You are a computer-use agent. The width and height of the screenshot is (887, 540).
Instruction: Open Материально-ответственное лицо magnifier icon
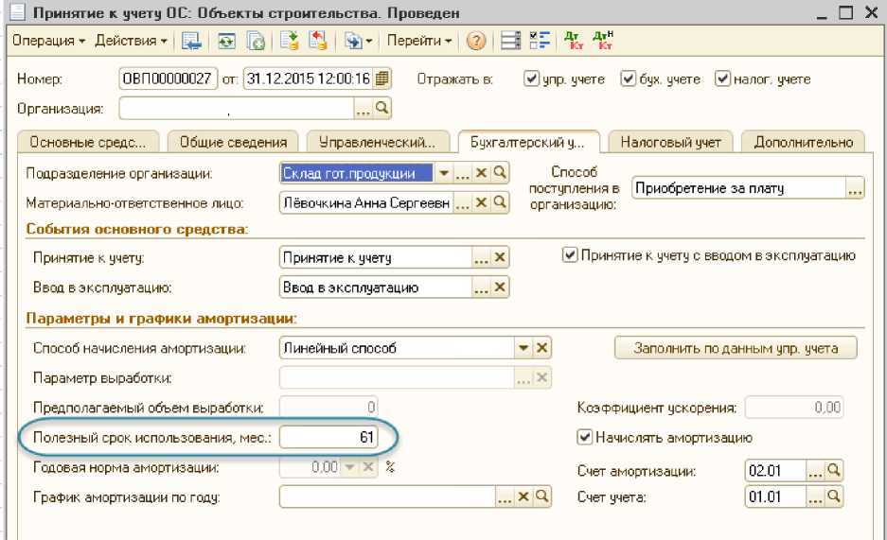pos(500,202)
